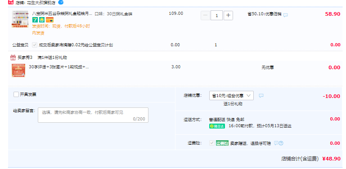Screen dimensions: 346x169
Task: Click the store total ¥48.90
Action: [x=331, y=159]
